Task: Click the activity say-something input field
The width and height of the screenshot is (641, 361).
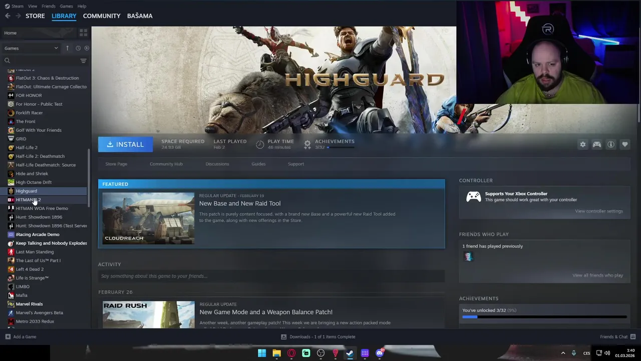Action: coord(271,276)
